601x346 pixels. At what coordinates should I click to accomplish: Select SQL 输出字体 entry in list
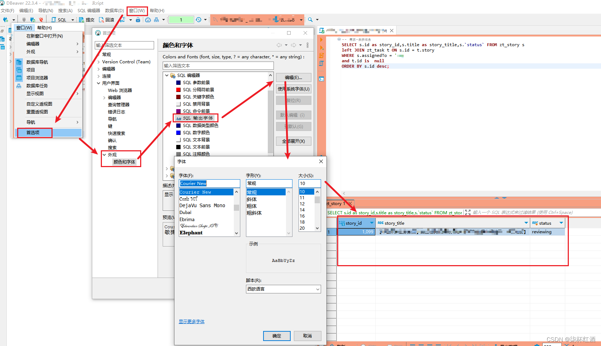pyautogui.click(x=195, y=118)
